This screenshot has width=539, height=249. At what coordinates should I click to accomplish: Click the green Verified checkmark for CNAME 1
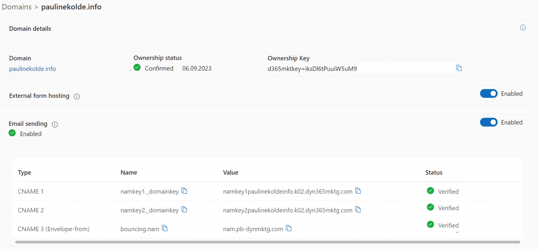[x=430, y=191]
